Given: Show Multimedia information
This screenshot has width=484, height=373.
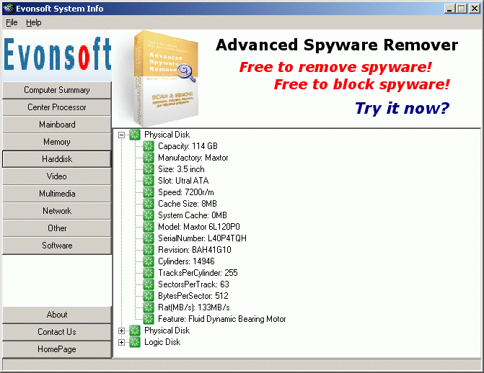Looking at the screenshot, I should coord(57,194).
